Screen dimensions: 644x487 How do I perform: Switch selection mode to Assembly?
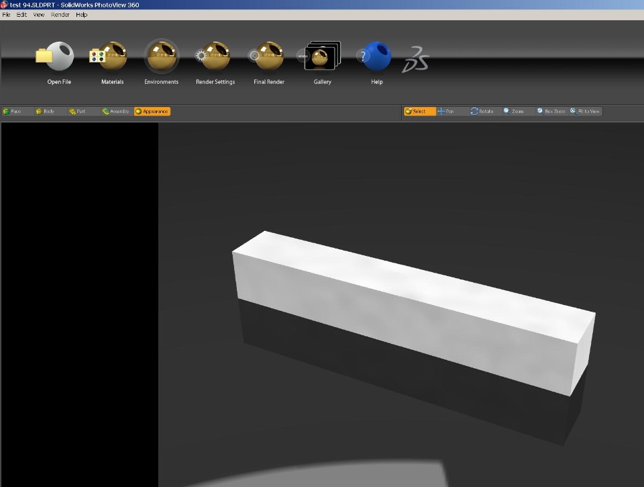[x=116, y=112]
